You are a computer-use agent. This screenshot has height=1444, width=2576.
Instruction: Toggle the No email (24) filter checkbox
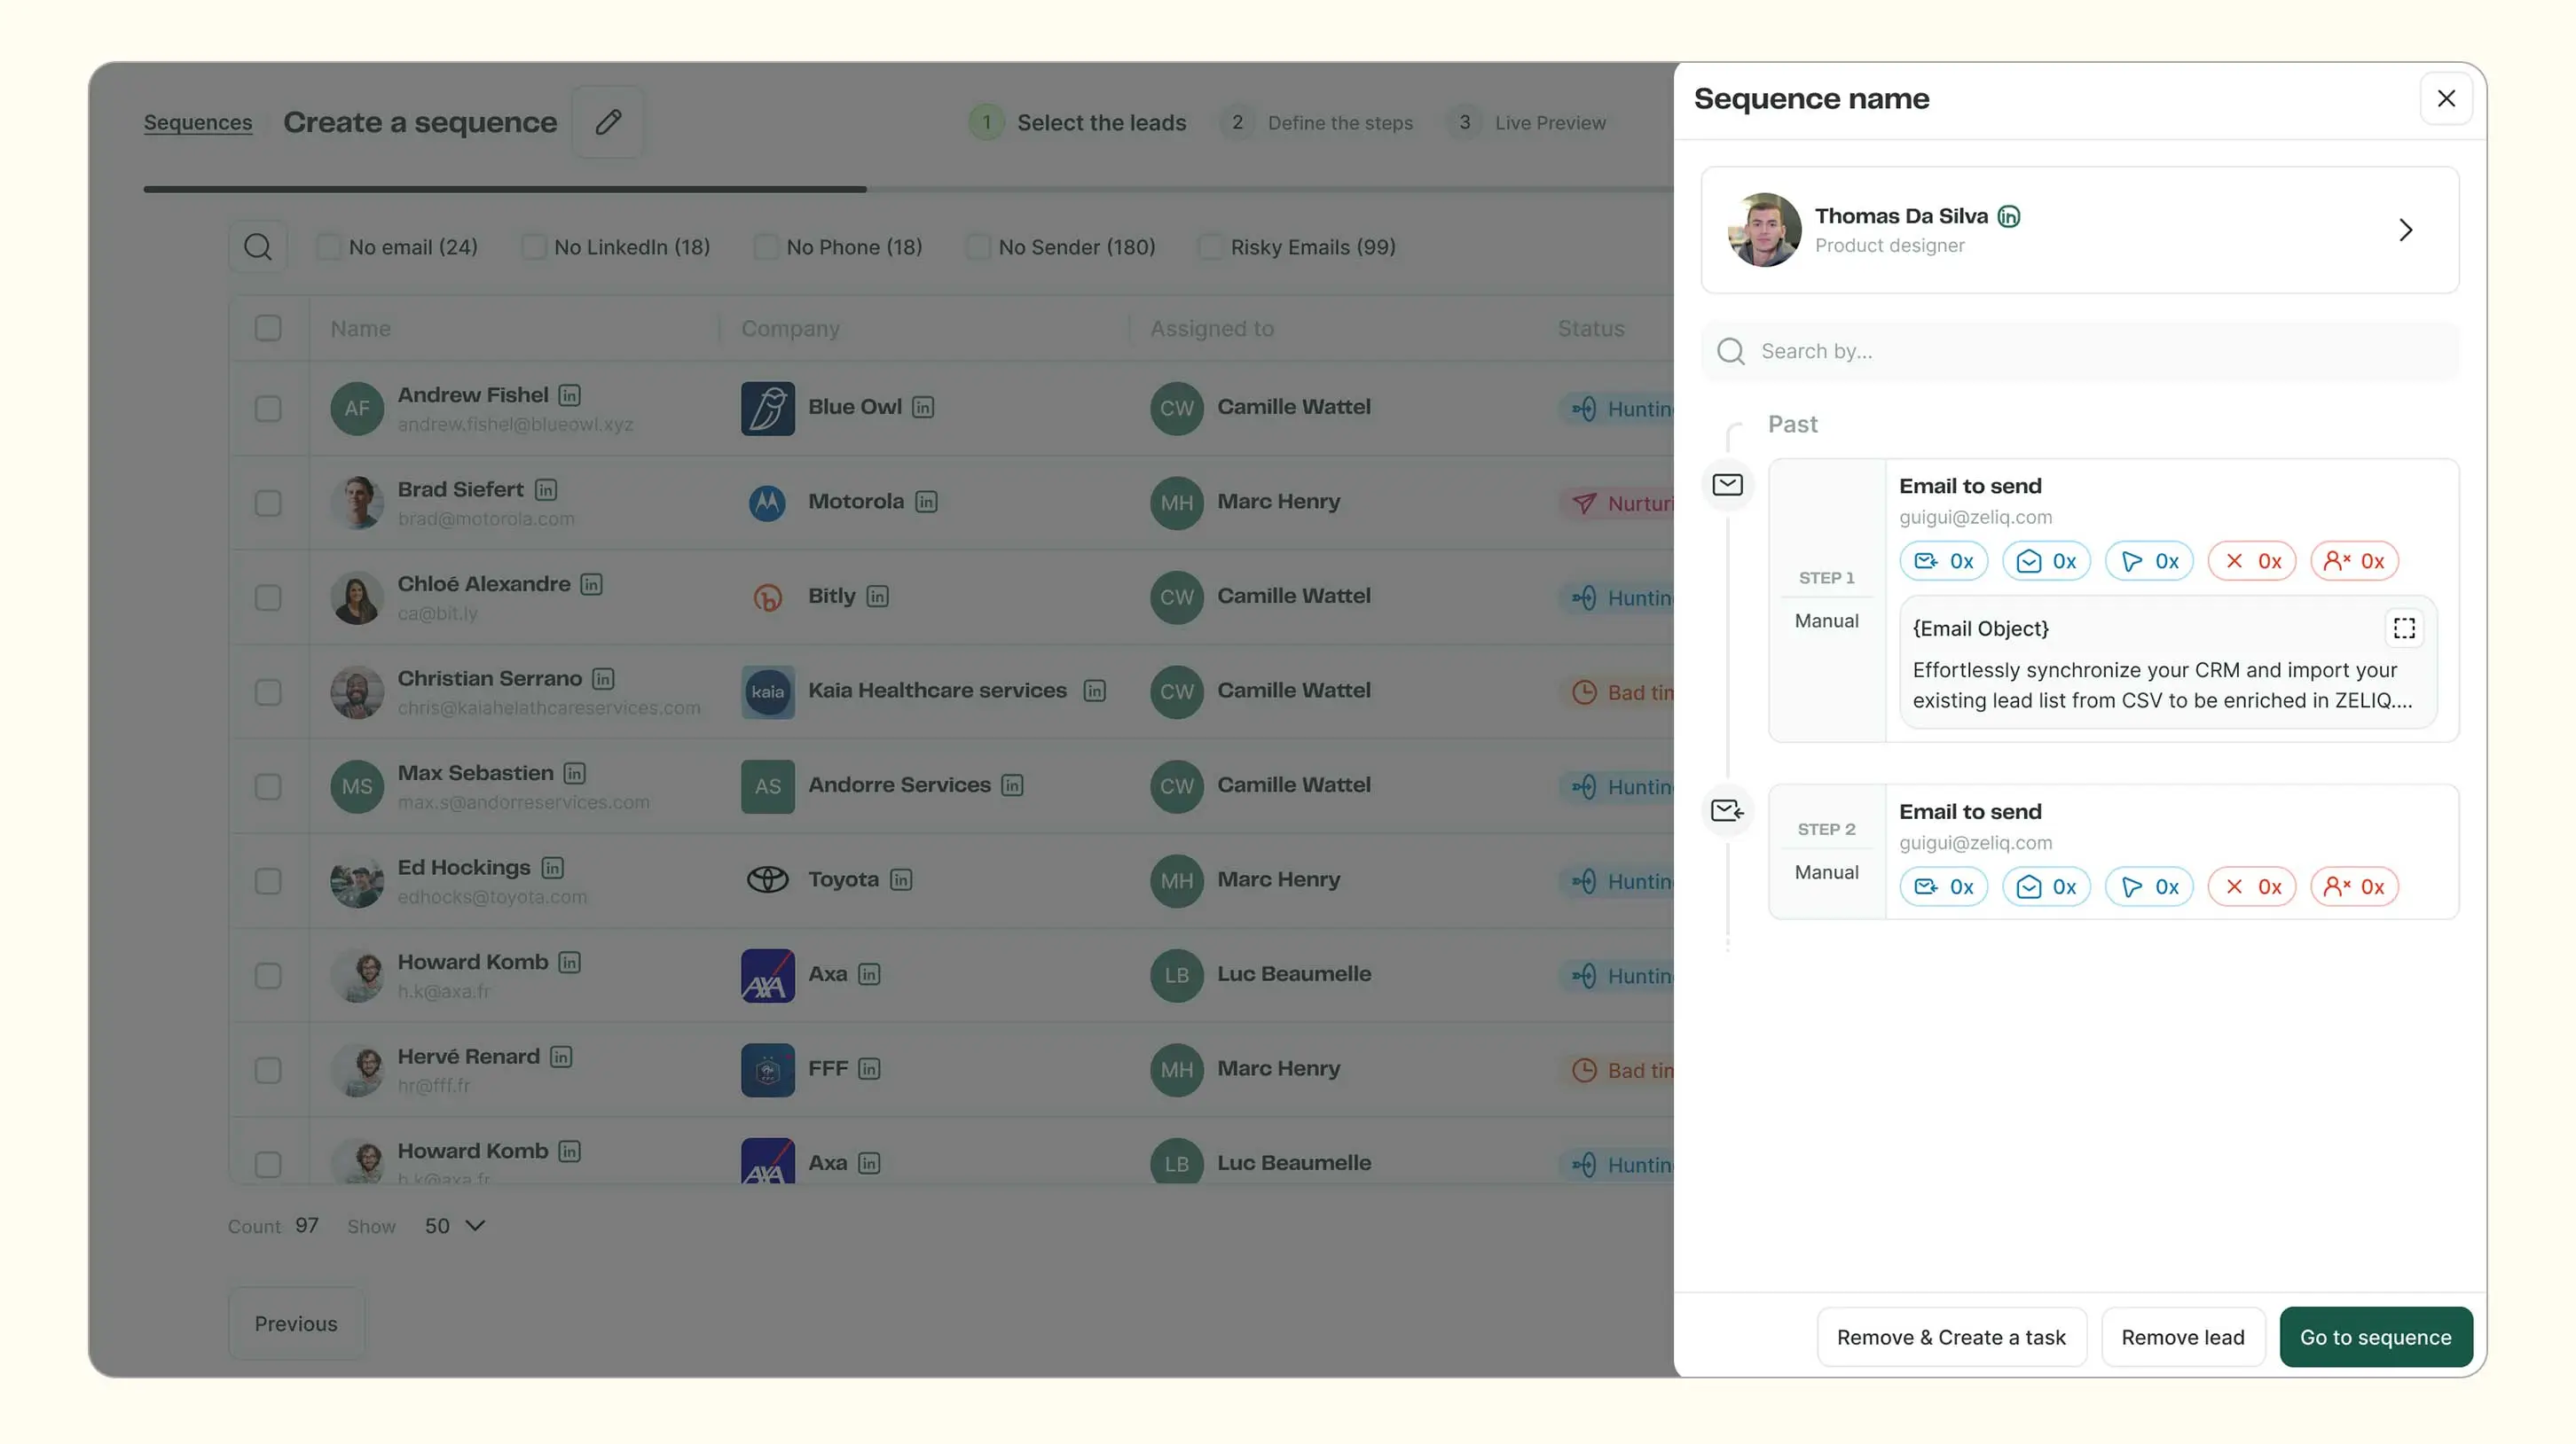tap(328, 246)
